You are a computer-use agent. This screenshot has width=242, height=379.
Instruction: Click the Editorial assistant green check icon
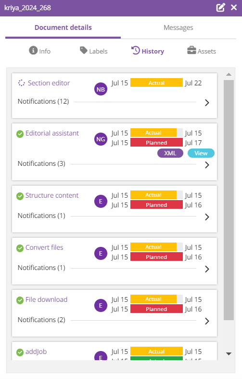click(x=20, y=134)
